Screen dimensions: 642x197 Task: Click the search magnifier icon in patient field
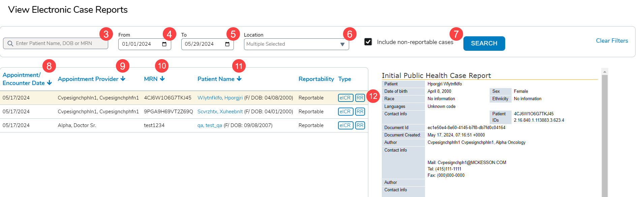tap(10, 44)
